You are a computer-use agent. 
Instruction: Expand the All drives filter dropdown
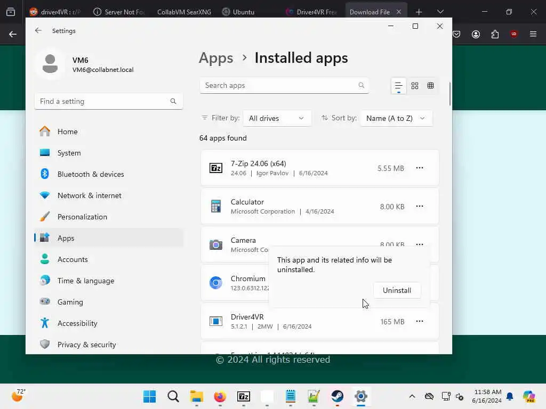277,118
